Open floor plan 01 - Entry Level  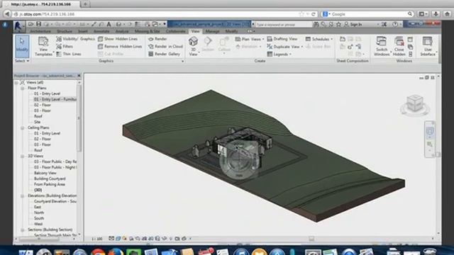click(x=47, y=93)
